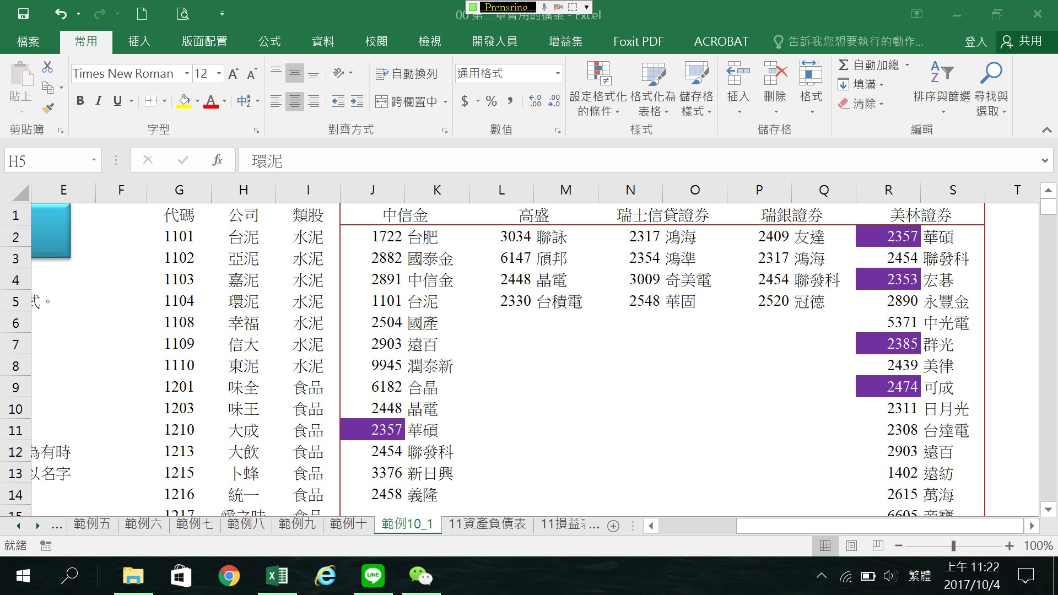Click 登入 to sign in
Screen dimensions: 1058x595
[975, 41]
